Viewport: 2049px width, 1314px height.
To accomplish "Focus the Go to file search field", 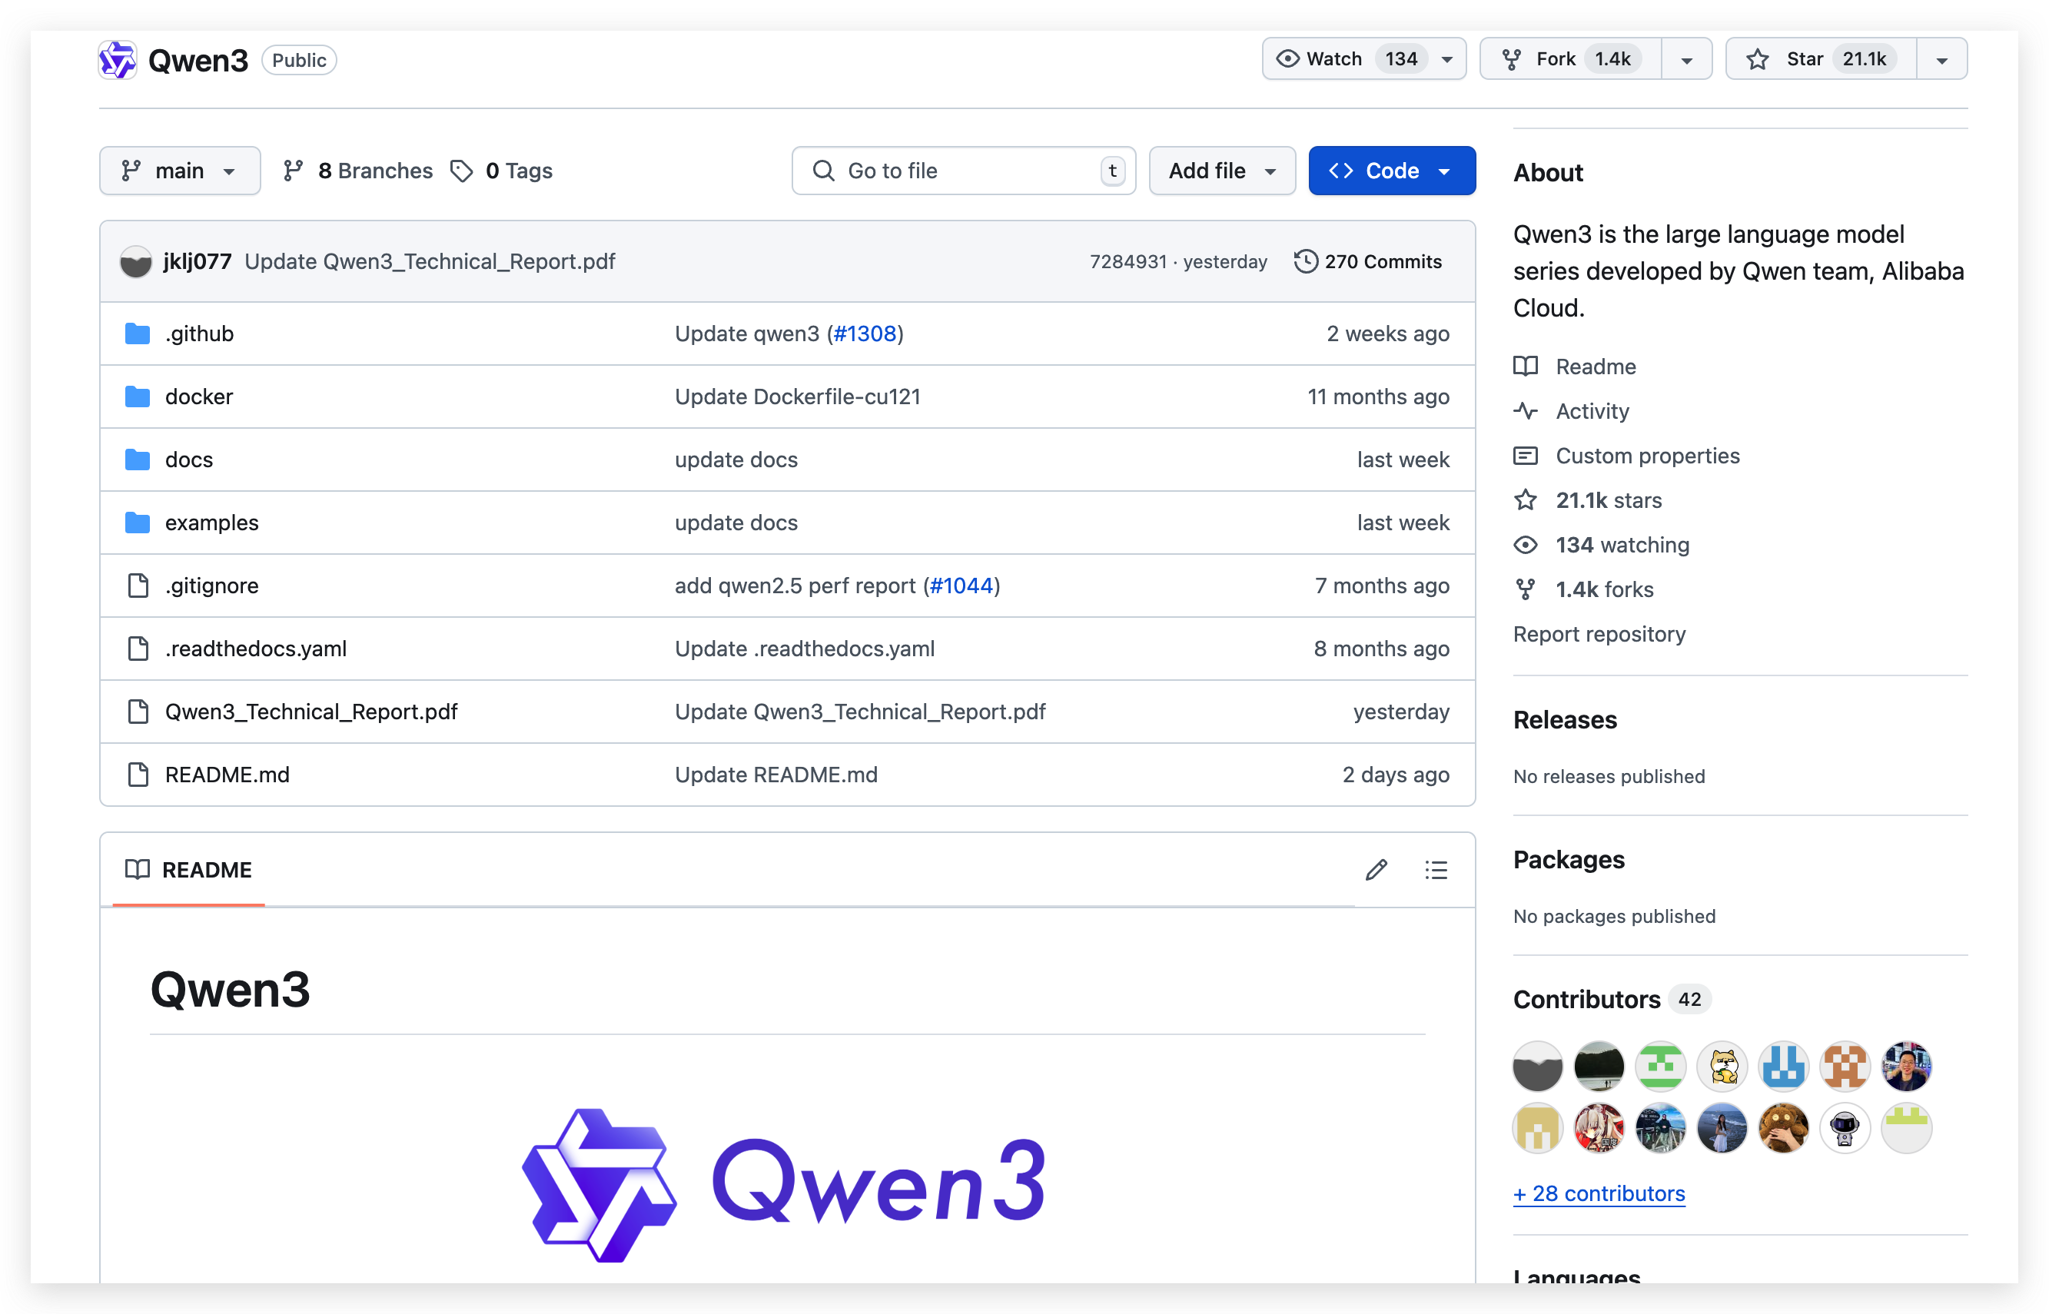I will tap(964, 171).
